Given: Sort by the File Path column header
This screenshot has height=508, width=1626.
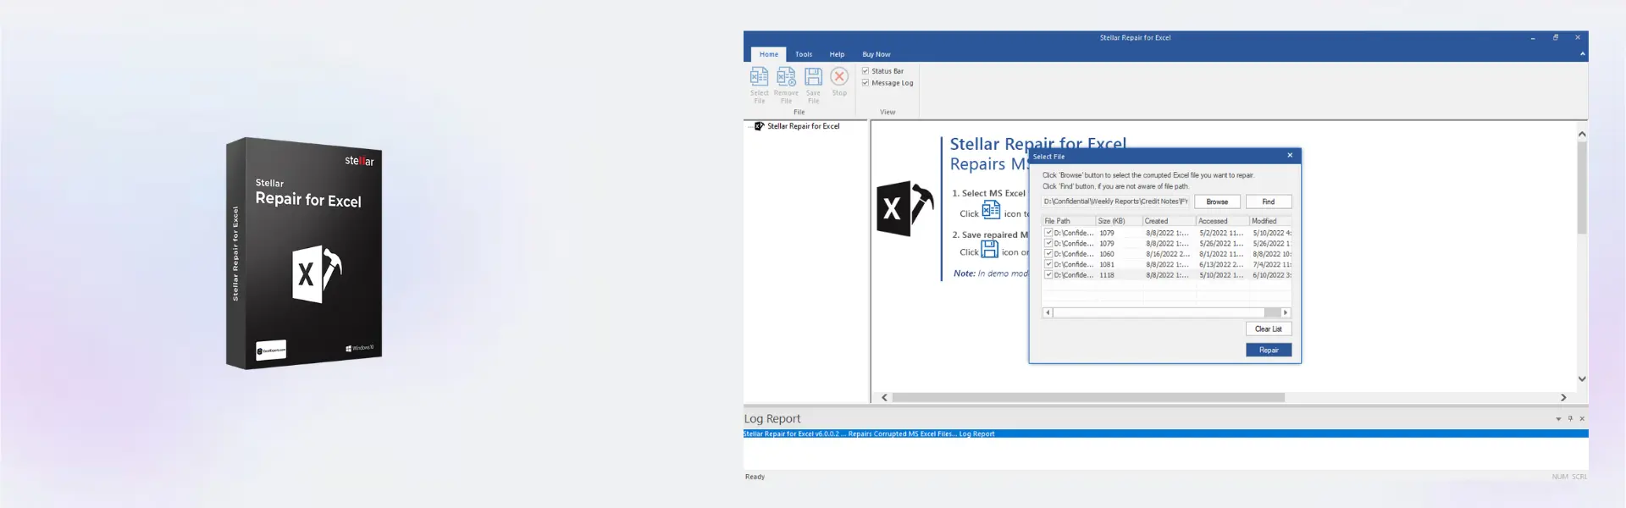Looking at the screenshot, I should [1069, 221].
